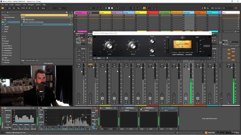Click the UAD-2 label in plugin footer
241x135 pixels.
(x=99, y=58)
